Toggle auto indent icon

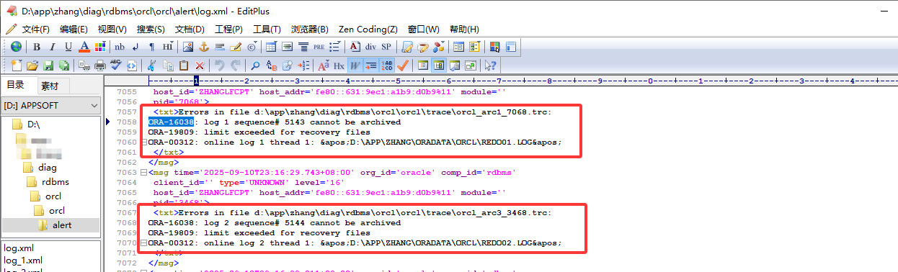pyautogui.click(x=370, y=65)
